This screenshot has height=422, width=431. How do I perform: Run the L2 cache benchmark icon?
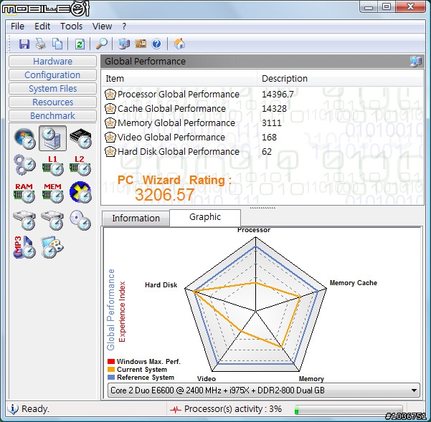click(80, 166)
